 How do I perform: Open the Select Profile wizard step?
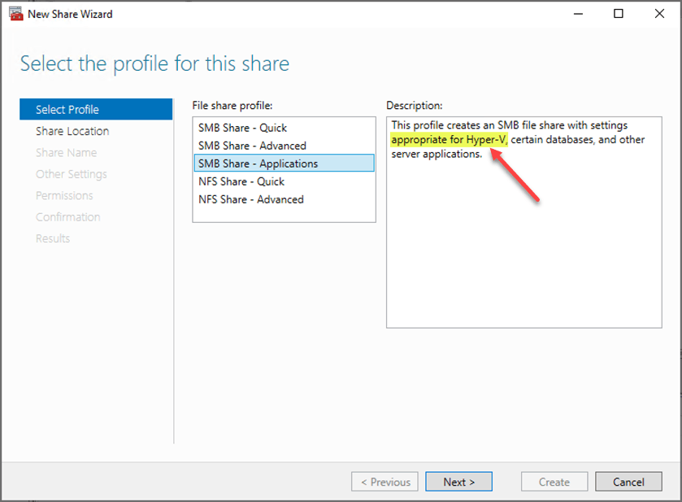click(96, 109)
